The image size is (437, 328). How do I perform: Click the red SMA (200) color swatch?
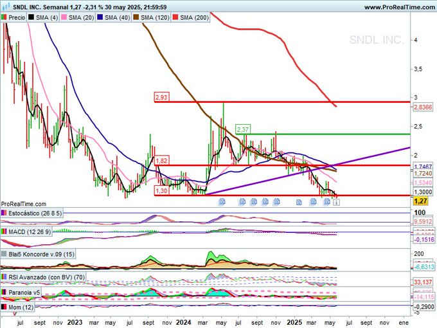(175, 17)
